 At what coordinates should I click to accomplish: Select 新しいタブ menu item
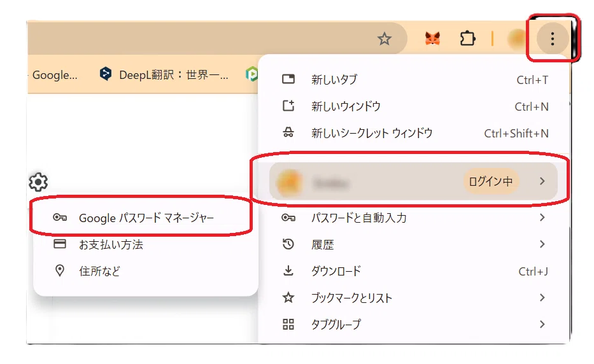point(415,80)
